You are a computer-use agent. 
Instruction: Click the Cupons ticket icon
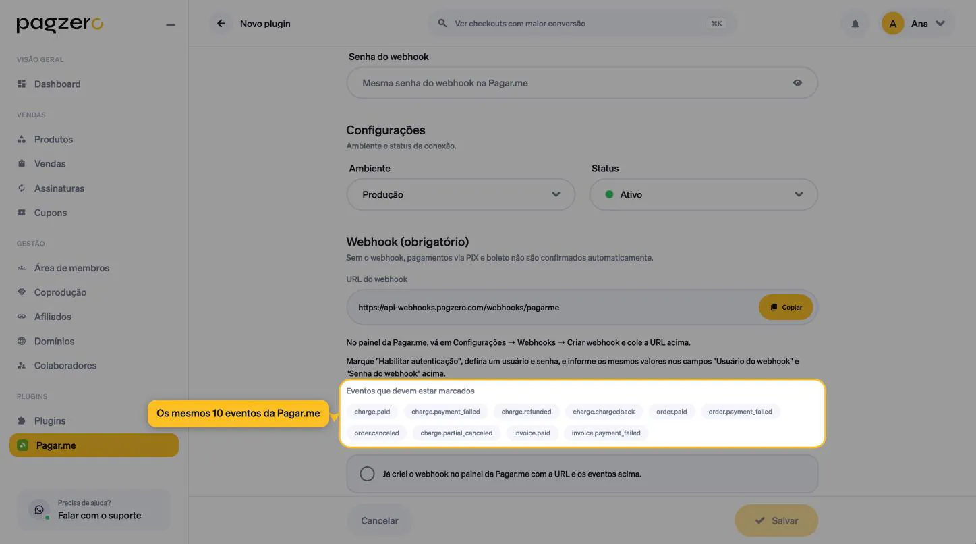click(x=22, y=213)
